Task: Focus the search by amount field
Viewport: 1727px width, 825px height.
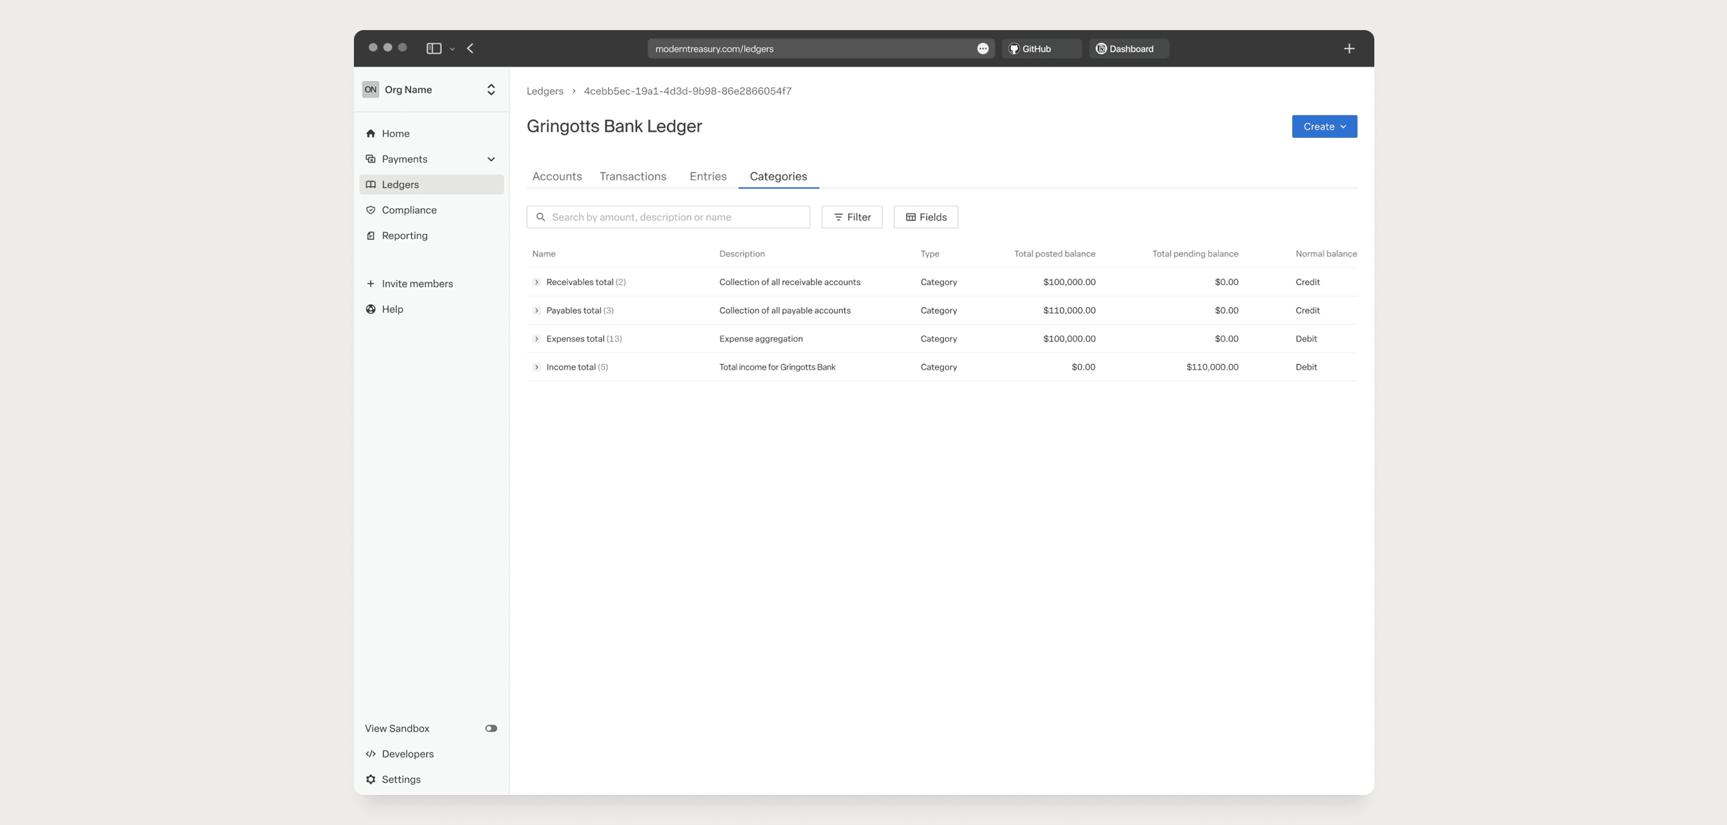Action: pos(677,217)
